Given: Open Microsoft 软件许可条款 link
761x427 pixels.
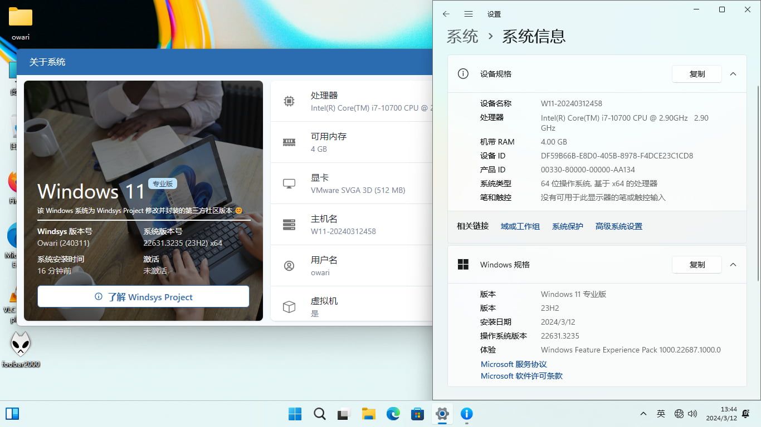Looking at the screenshot, I should coord(521,376).
